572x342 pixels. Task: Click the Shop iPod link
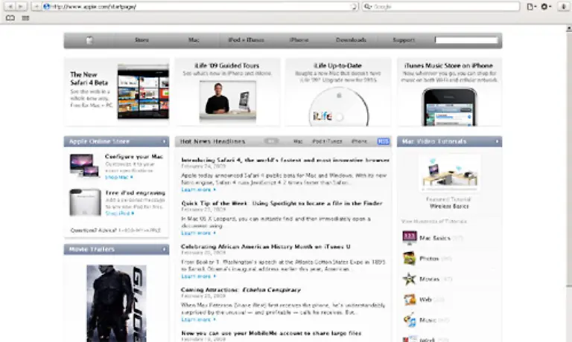click(x=120, y=213)
